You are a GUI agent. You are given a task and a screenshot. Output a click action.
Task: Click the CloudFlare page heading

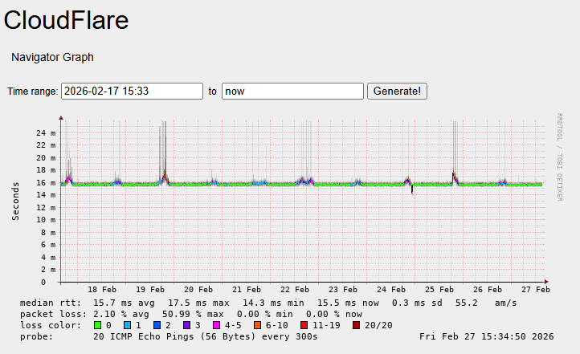coord(66,20)
